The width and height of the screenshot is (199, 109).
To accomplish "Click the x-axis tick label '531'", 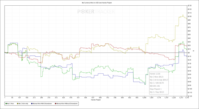I will 78,98.
